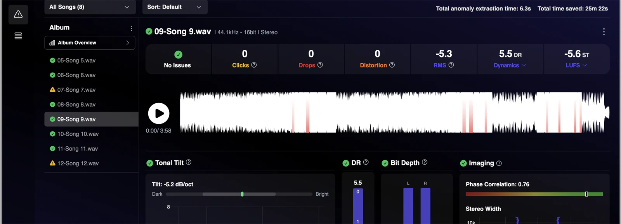Viewport: 621px width, 224px height.
Task: Select 09-Song 9.wav in album list
Action: click(x=92, y=119)
